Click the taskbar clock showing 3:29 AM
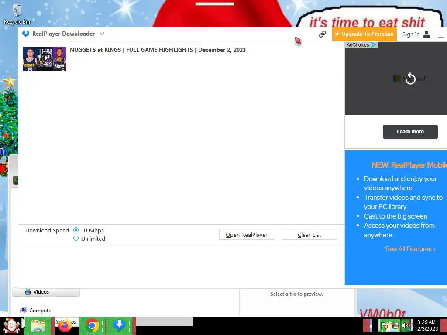447x335 pixels. pos(426,325)
